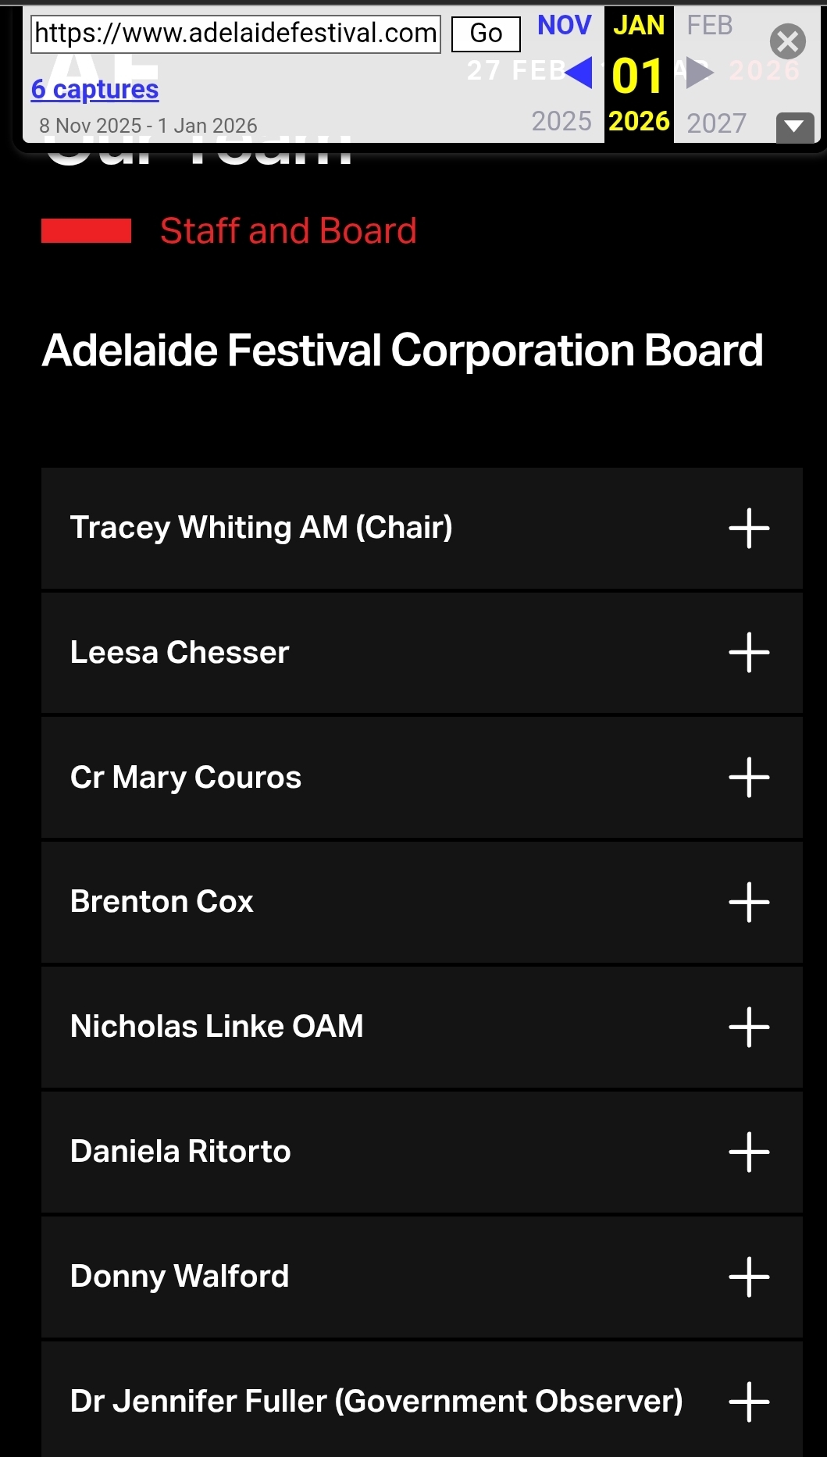This screenshot has width=827, height=1457.
Task: Open the 6 captures link
Action: click(94, 90)
